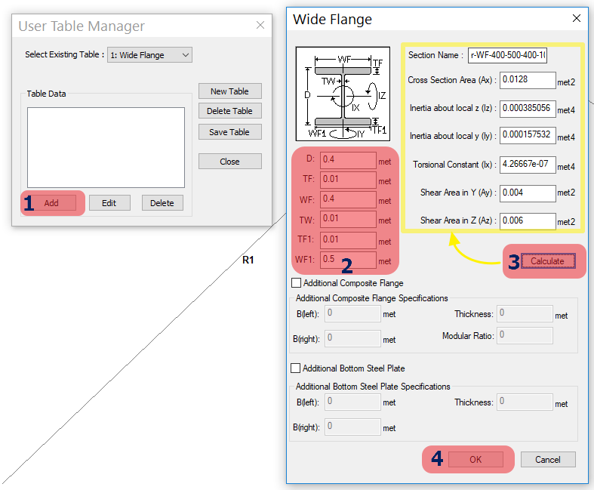
Task: Confirm with the OK button
Action: (x=476, y=459)
